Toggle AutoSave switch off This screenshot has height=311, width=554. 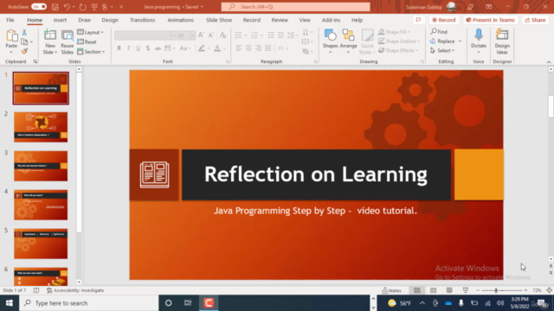39,7
